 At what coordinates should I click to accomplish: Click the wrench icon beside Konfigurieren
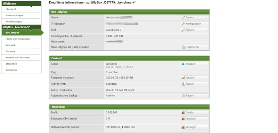(183, 24)
